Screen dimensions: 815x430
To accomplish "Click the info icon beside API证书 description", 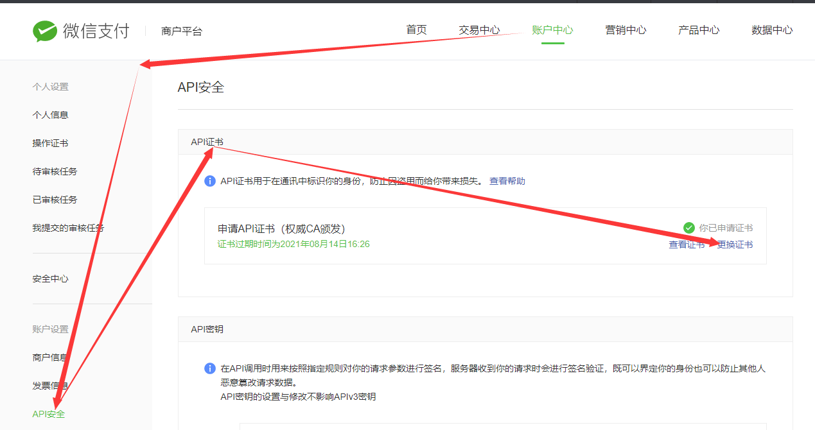I will [209, 181].
